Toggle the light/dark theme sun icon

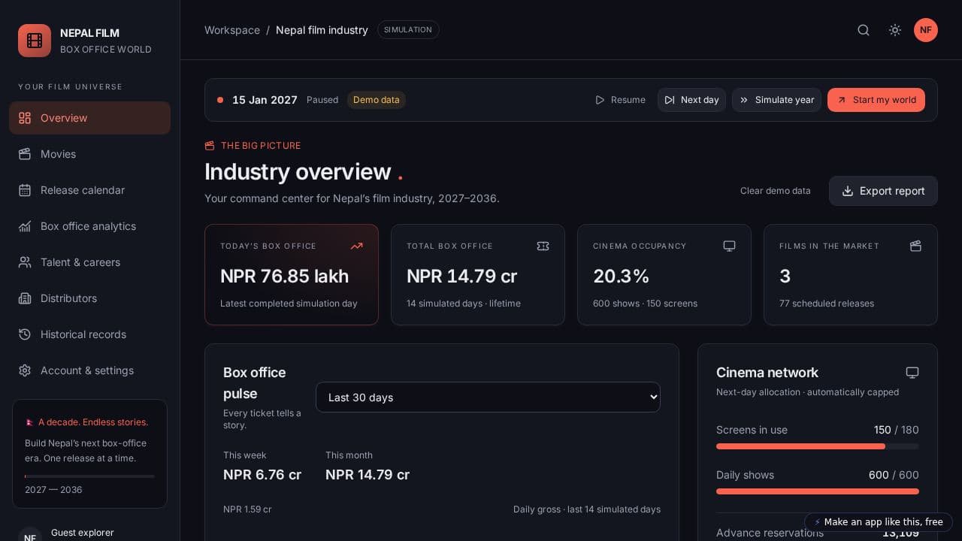(x=895, y=30)
